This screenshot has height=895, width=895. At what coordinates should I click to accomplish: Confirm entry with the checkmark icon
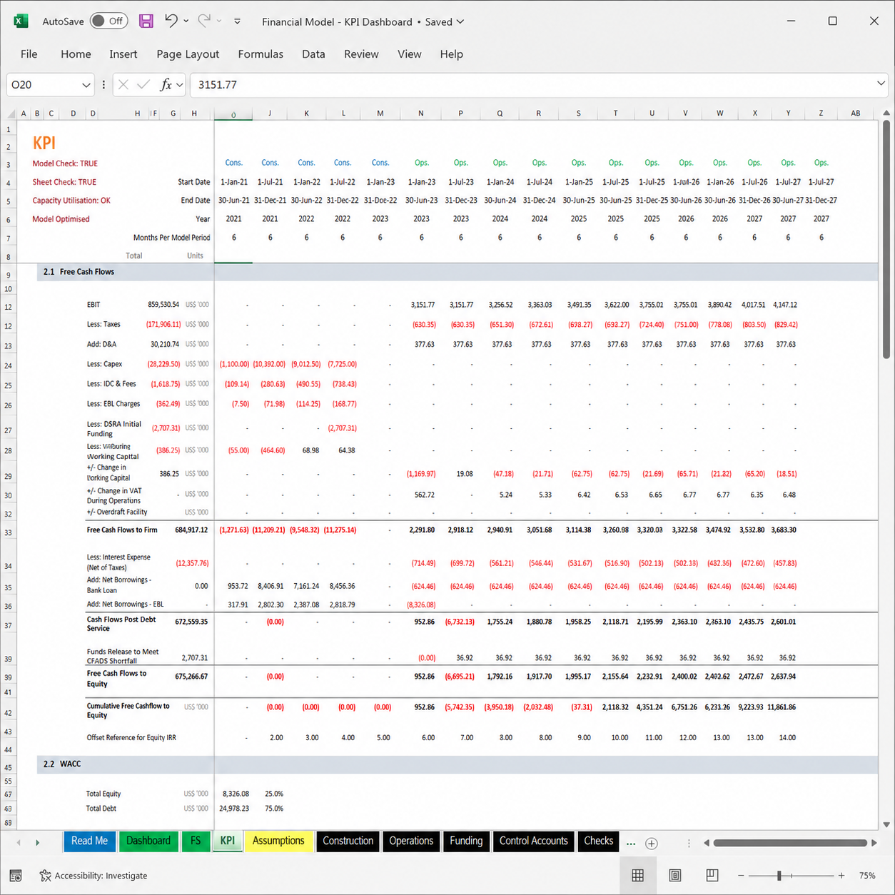pyautogui.click(x=143, y=85)
